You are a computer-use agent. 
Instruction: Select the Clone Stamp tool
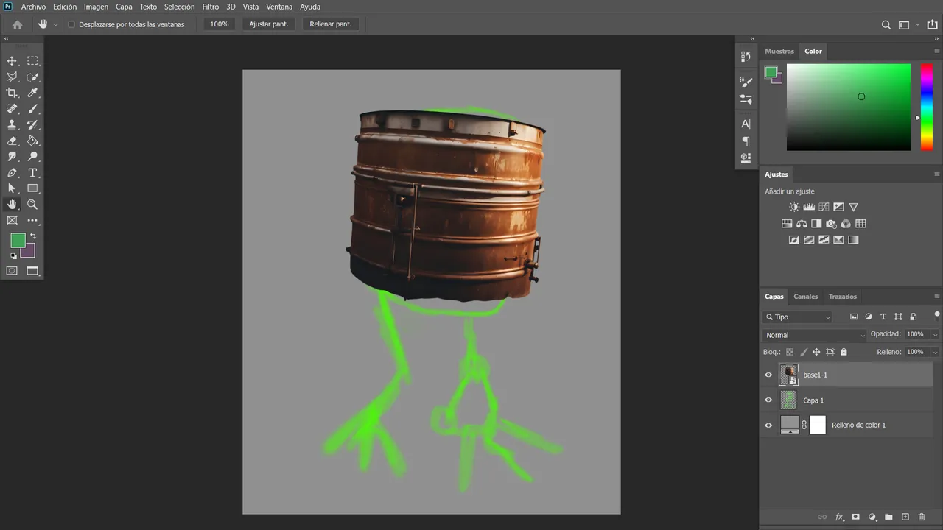point(12,125)
